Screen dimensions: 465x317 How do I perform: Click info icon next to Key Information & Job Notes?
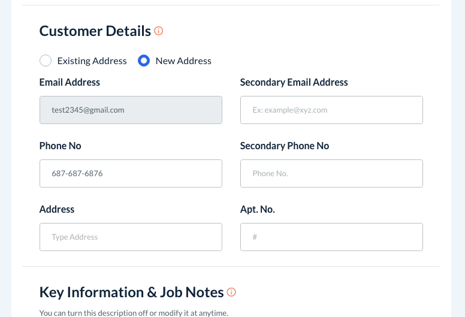tap(231, 292)
